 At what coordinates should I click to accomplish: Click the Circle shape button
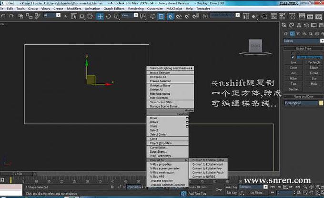[294, 68]
